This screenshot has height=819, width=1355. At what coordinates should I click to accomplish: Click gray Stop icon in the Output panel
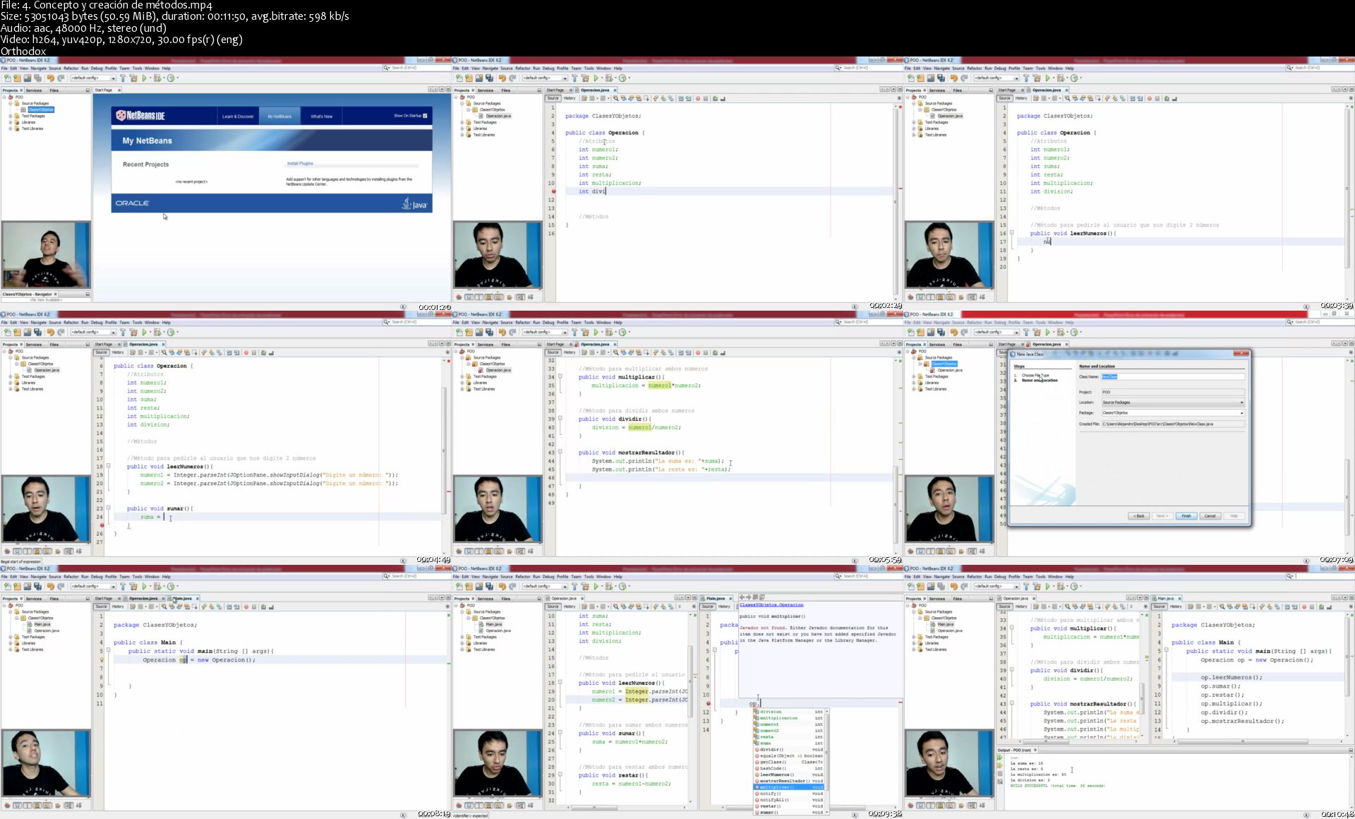1000,774
